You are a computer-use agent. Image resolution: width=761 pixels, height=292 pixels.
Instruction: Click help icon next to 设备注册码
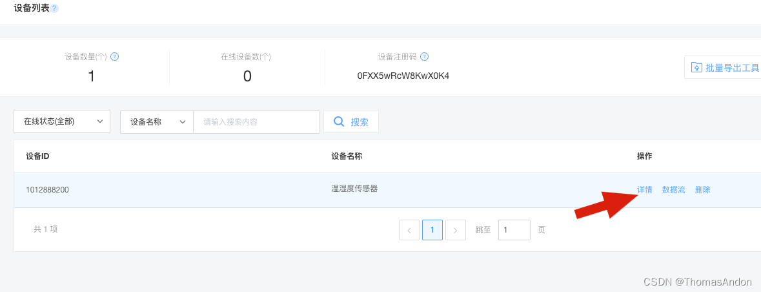coord(424,56)
